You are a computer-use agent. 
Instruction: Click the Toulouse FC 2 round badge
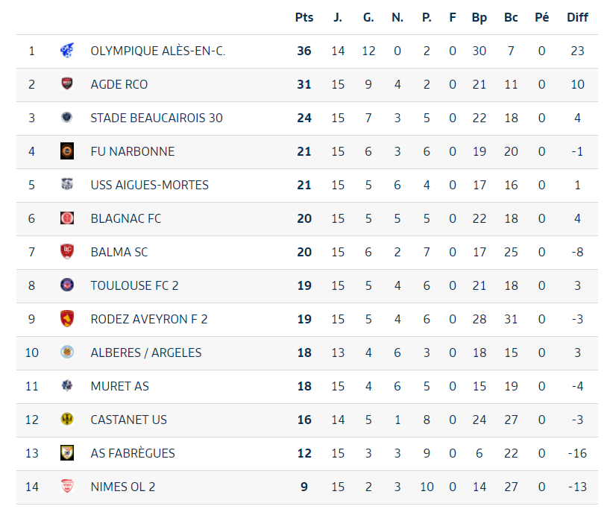click(x=67, y=285)
